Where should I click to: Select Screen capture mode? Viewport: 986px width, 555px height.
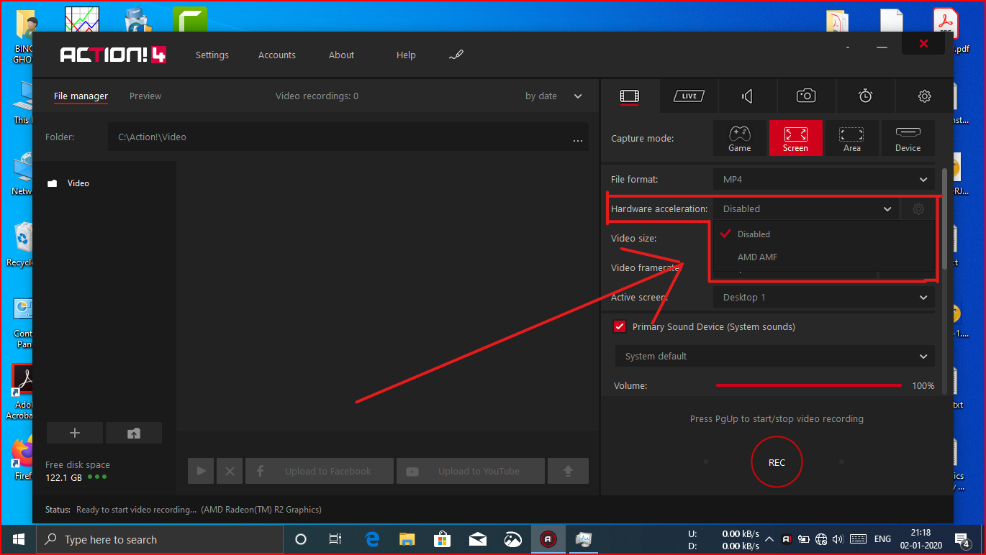795,138
